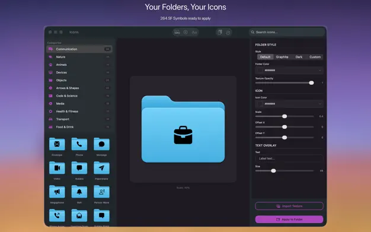Select the Health & Fitness category
The height and width of the screenshot is (232, 371).
pyautogui.click(x=79, y=112)
